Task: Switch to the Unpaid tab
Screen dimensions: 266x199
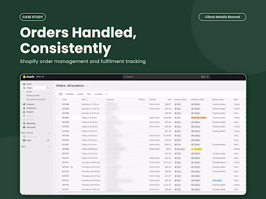Action: (x=80, y=94)
